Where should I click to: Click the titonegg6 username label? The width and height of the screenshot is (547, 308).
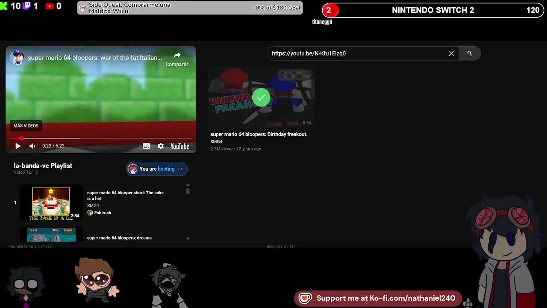pyautogui.click(x=322, y=22)
